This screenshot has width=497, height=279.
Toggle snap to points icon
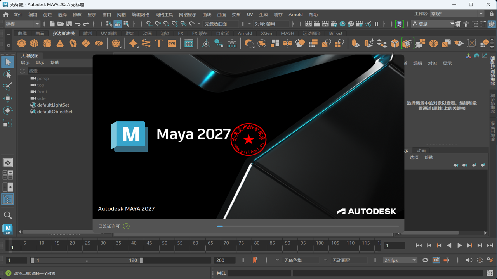click(x=166, y=24)
